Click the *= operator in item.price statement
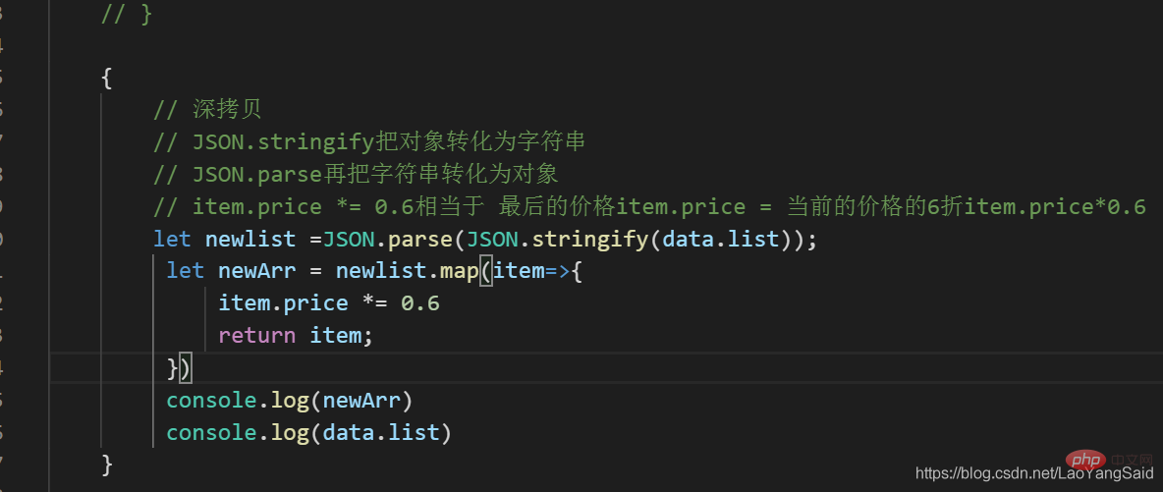 [374, 303]
